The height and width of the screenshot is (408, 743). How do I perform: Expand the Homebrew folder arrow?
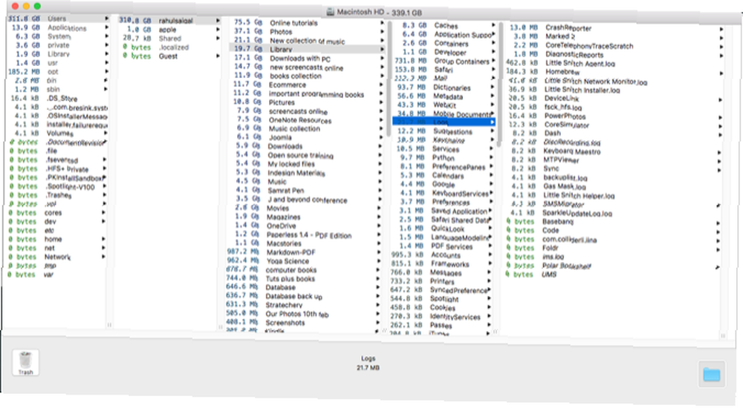coord(721,73)
